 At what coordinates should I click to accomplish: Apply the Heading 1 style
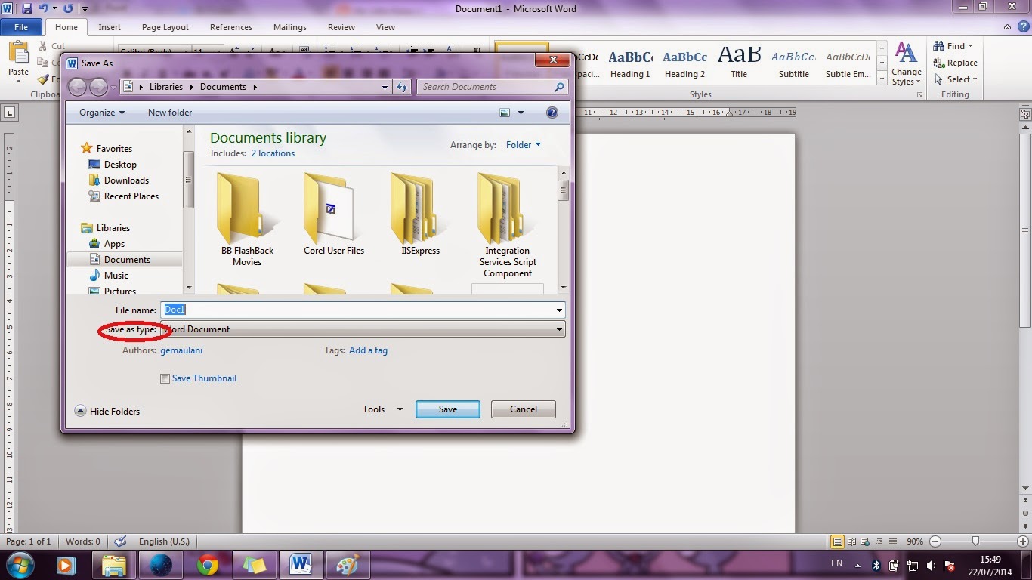[x=630, y=63]
